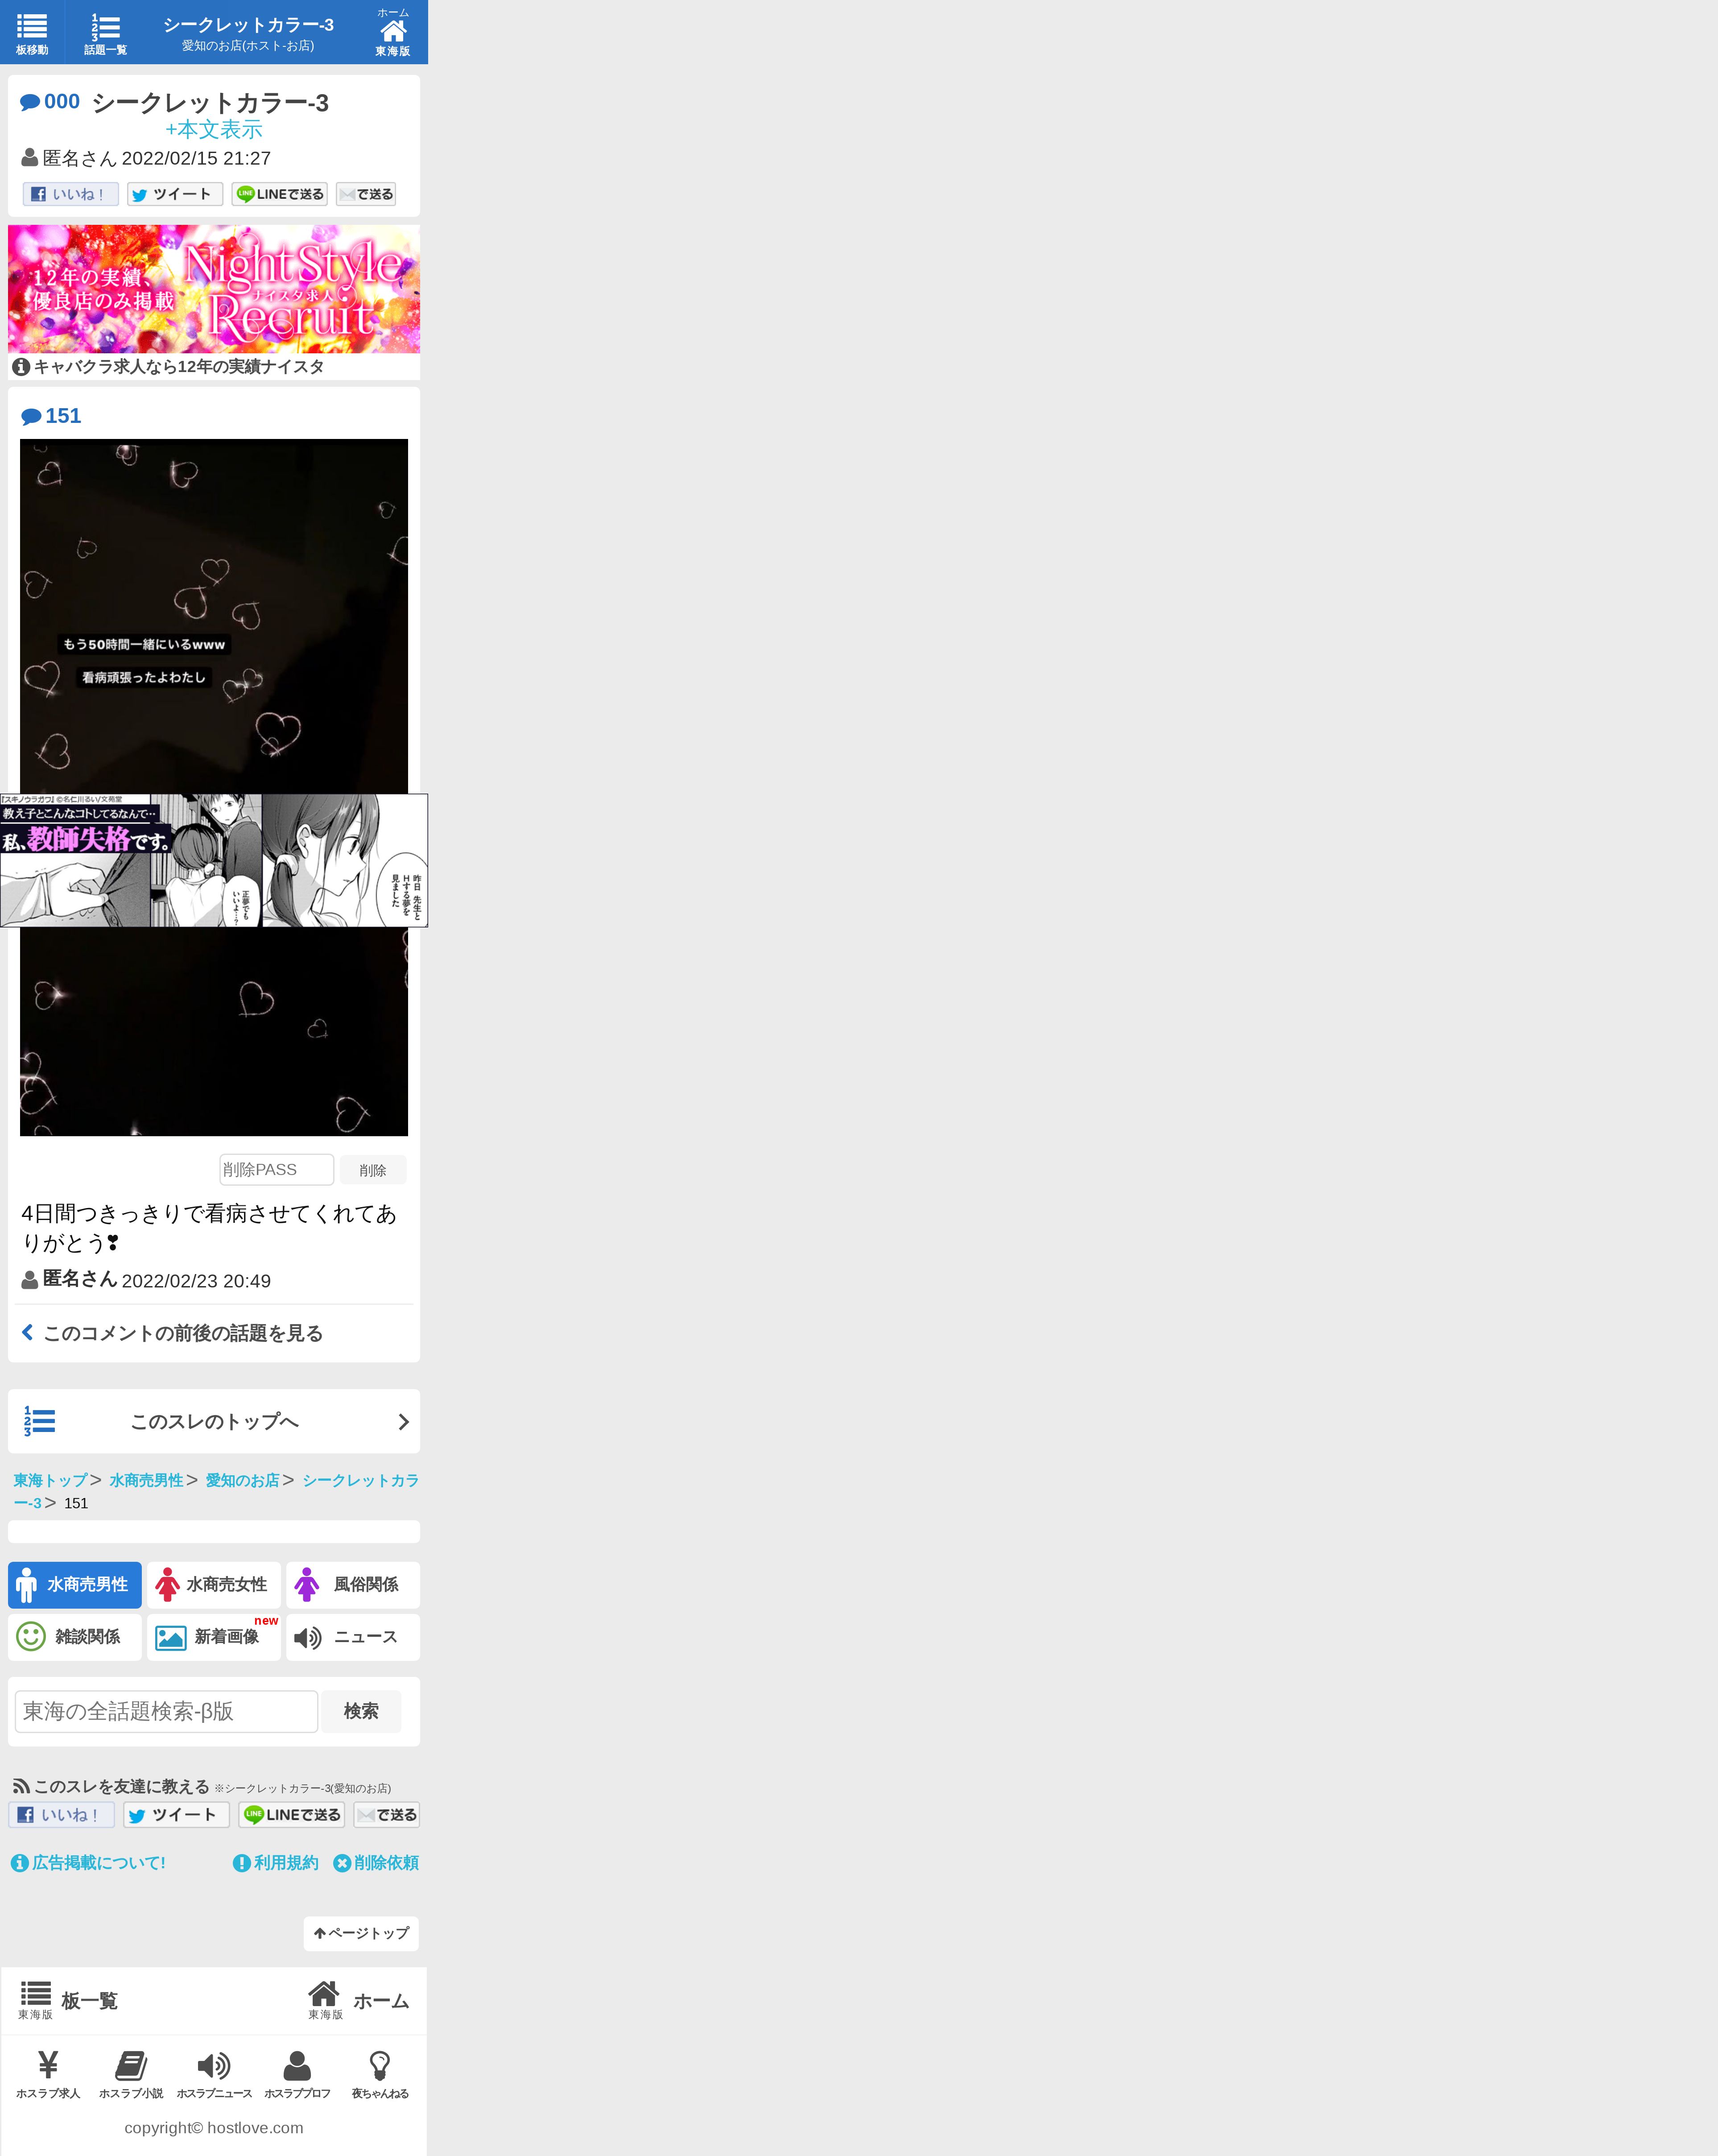Open ホスラブプロフ person icon
The height and width of the screenshot is (2156, 1718).
(x=297, y=2074)
